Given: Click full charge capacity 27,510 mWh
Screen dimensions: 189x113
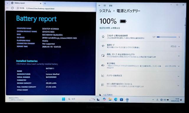Looking at the screenshot, I should tap(51, 87).
